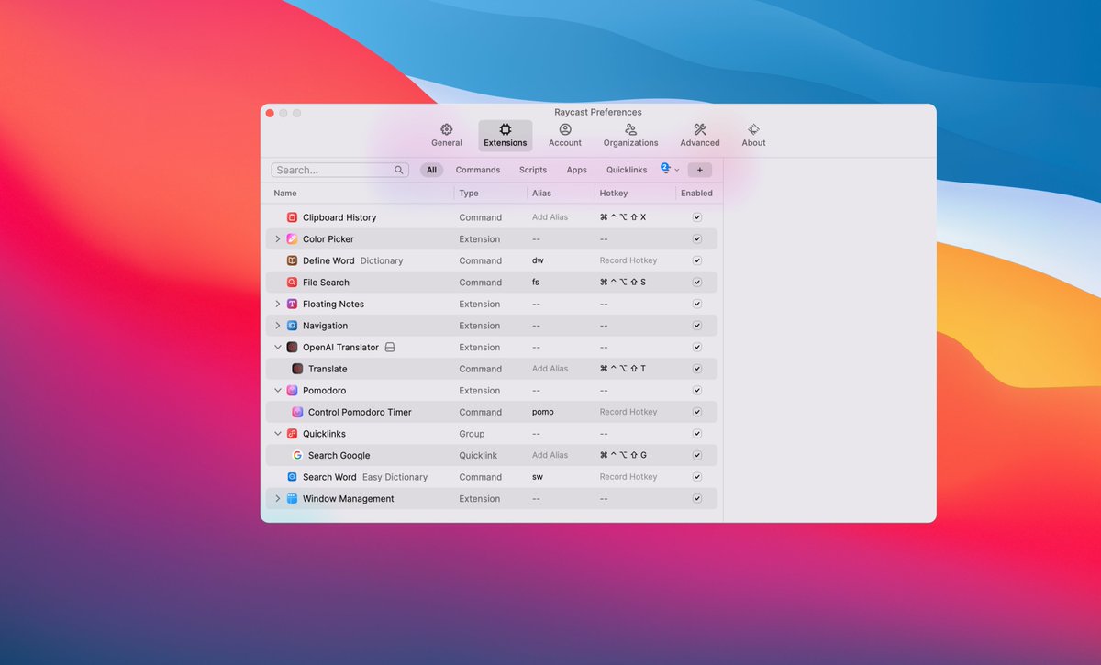Filter list by Apps

pyautogui.click(x=576, y=170)
